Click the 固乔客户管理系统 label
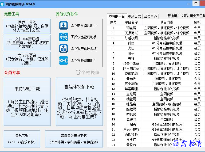This screenshot has width=205, height=152. point(84,48)
